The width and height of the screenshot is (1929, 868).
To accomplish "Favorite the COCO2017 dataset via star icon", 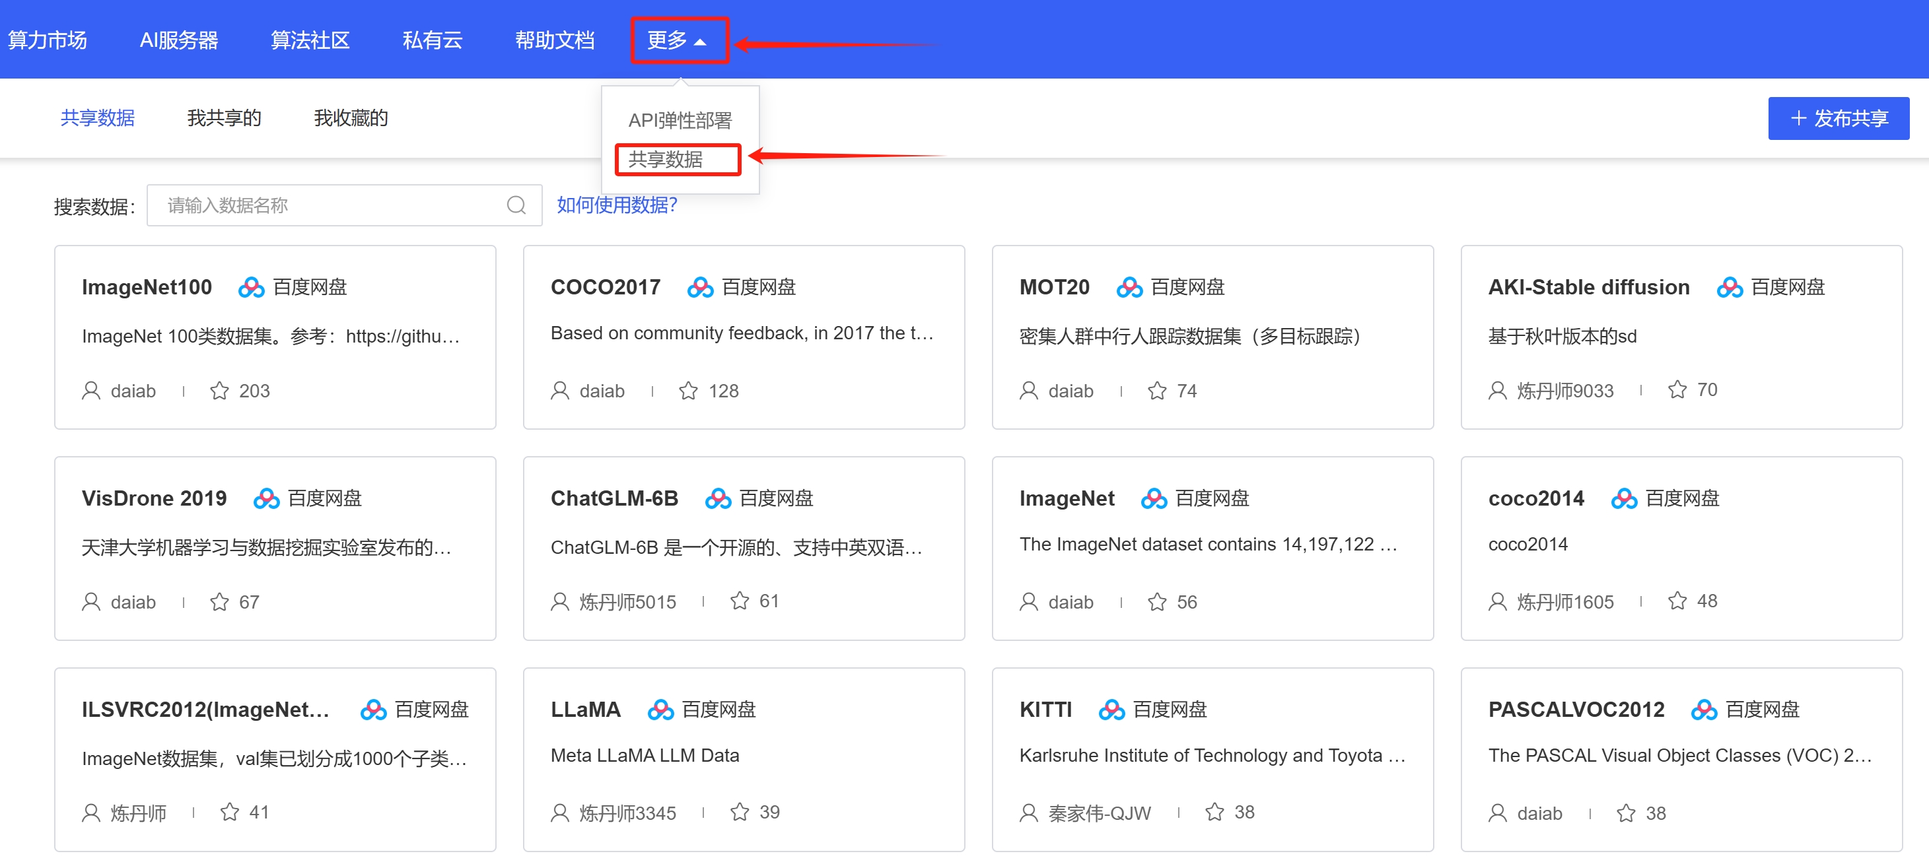I will (688, 391).
